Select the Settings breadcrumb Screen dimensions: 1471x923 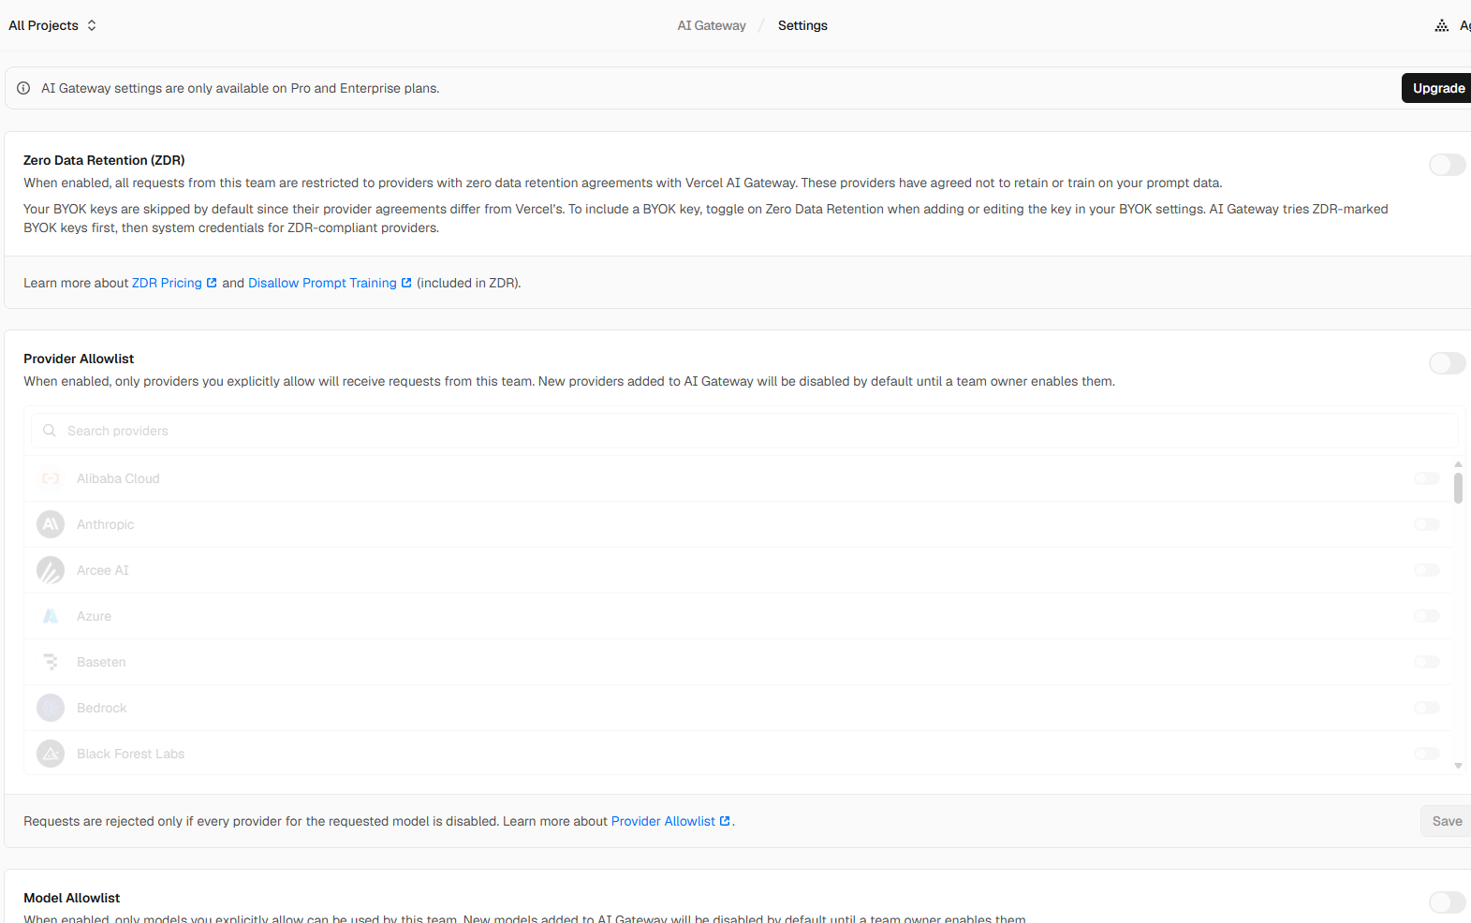pyautogui.click(x=802, y=25)
